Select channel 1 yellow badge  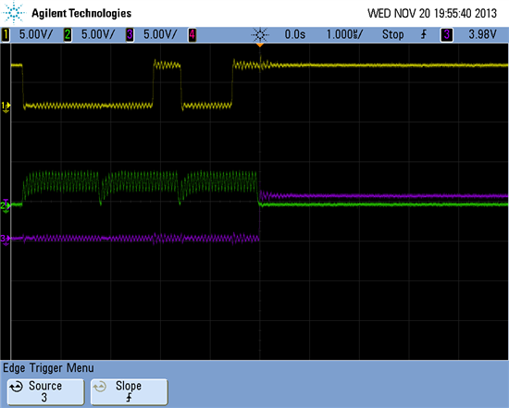6,35
